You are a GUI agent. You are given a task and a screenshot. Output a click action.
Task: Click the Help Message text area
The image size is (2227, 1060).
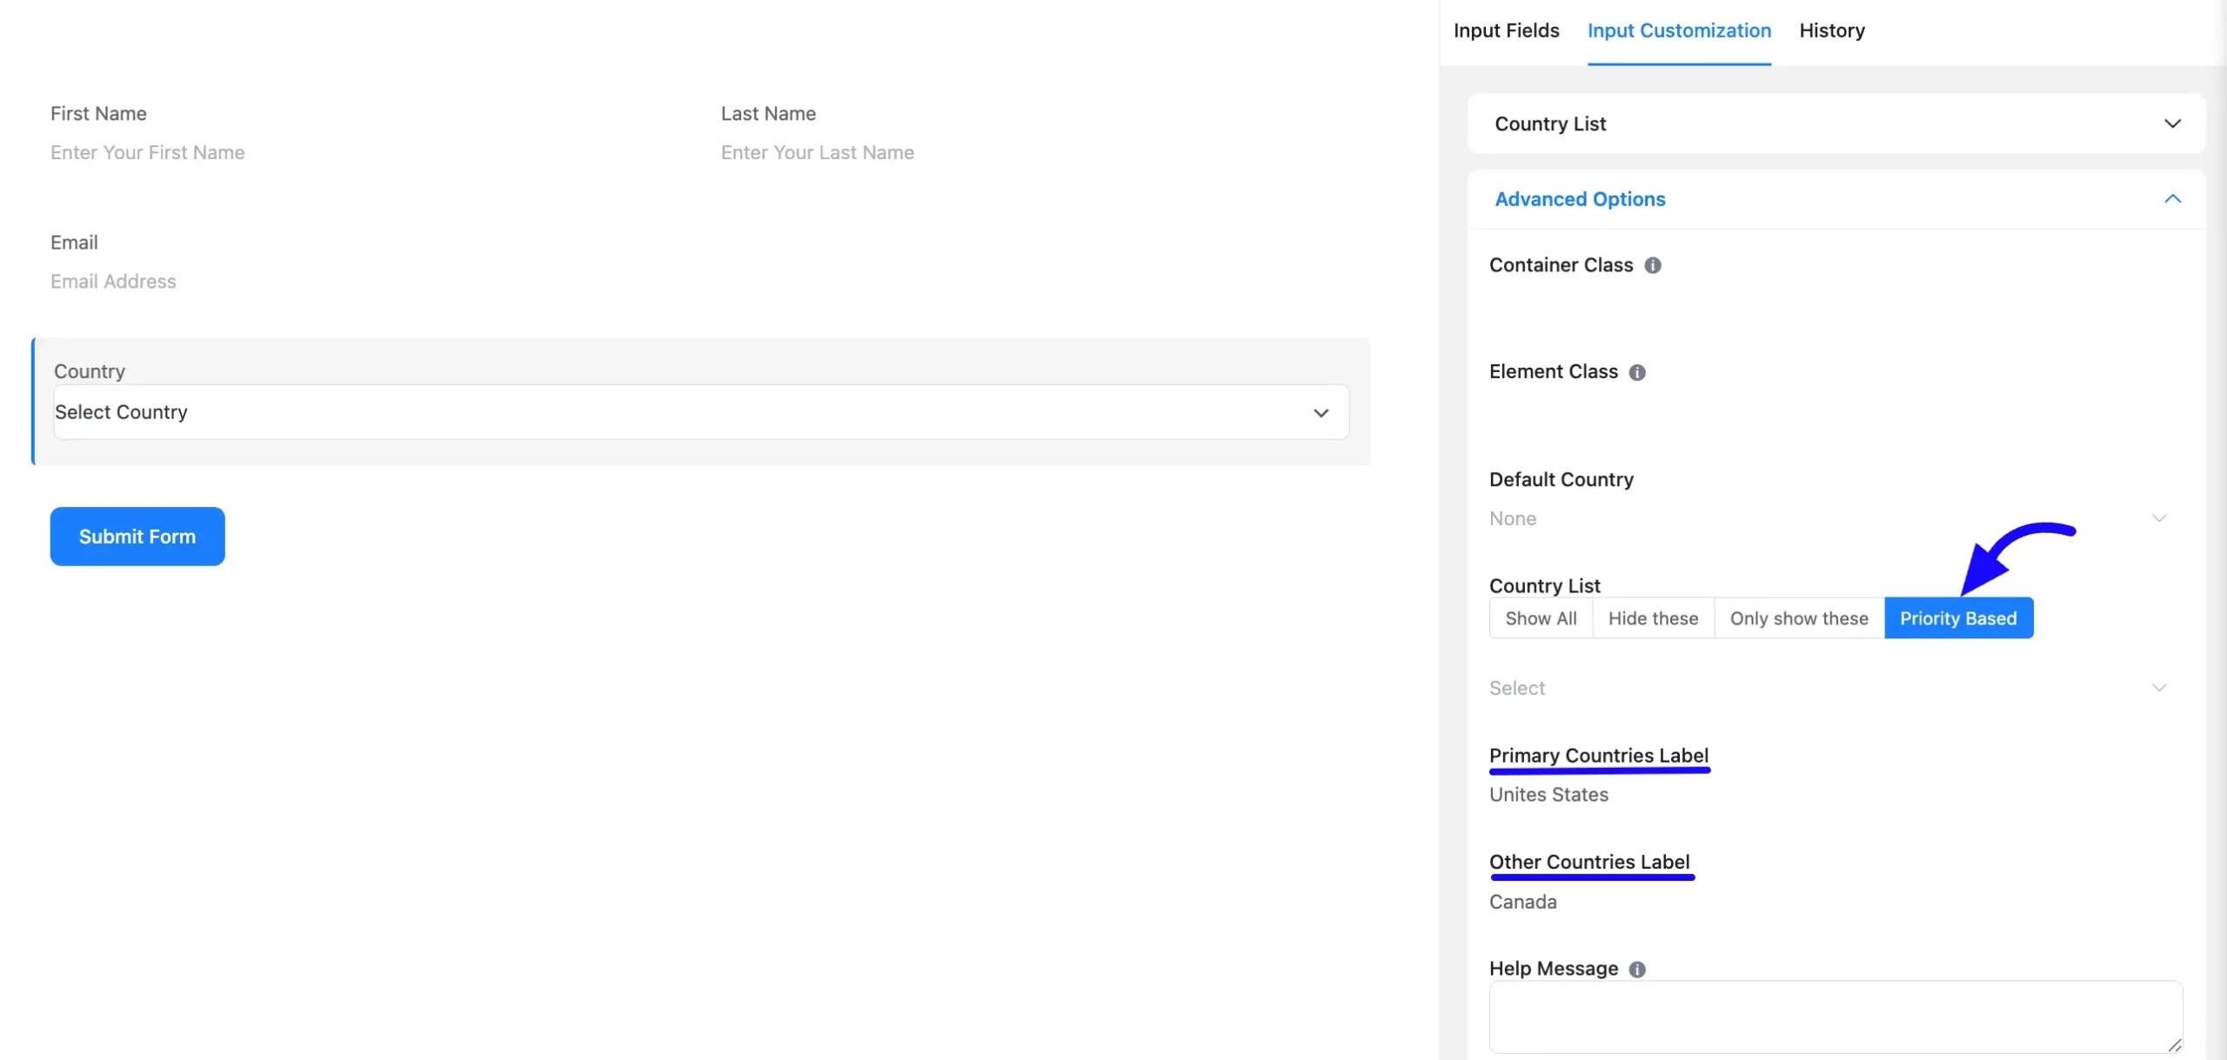coord(1836,1017)
